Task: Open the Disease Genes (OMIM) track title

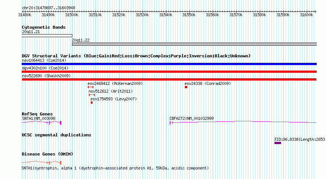Action: pos(47,154)
